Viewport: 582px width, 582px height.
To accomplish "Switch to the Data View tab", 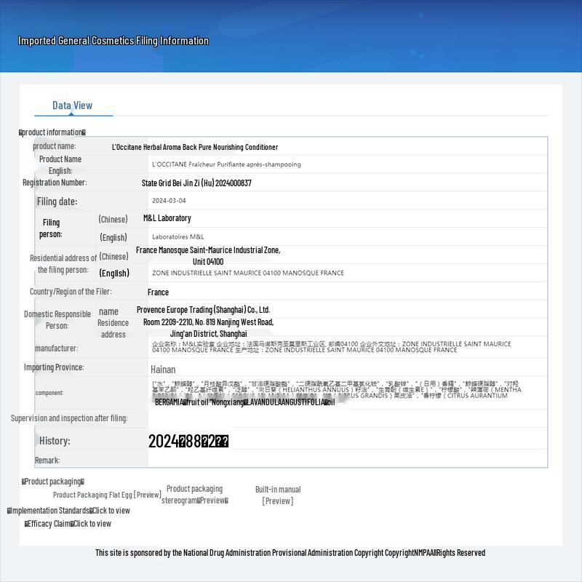I will (x=73, y=105).
